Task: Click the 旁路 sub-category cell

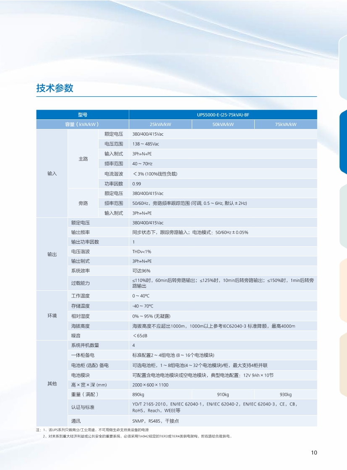Action: 83,203
